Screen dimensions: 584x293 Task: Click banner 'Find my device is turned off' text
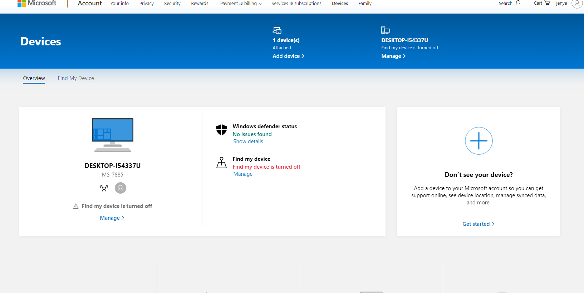410,48
